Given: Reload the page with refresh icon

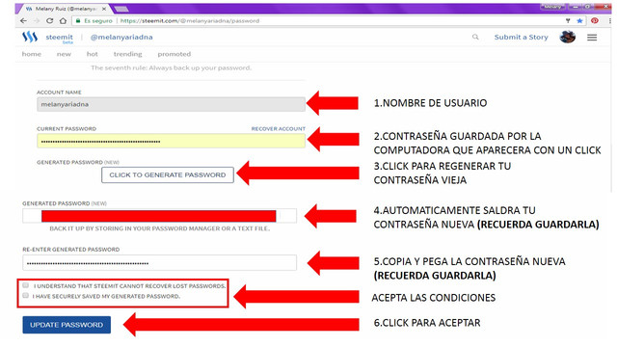Looking at the screenshot, I should pos(49,21).
